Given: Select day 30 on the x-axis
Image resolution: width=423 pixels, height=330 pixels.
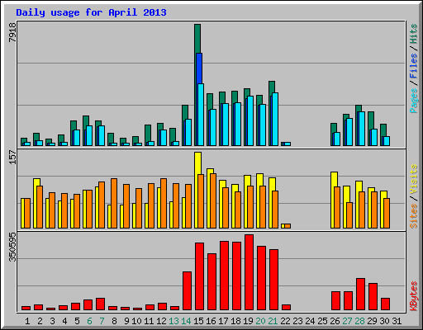Looking at the screenshot, I should [x=384, y=321].
